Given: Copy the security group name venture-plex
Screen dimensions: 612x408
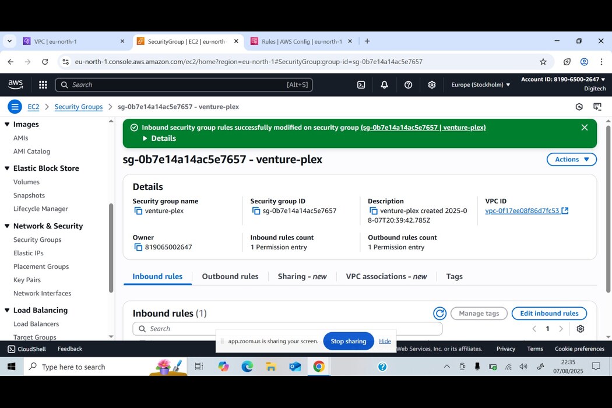Looking at the screenshot, I should [138, 211].
